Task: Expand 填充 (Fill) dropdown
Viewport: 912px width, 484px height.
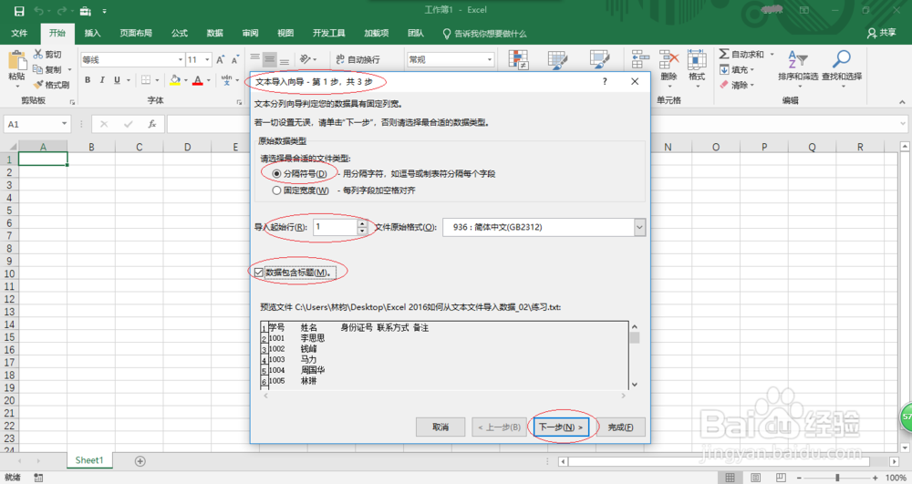Action: pyautogui.click(x=752, y=69)
